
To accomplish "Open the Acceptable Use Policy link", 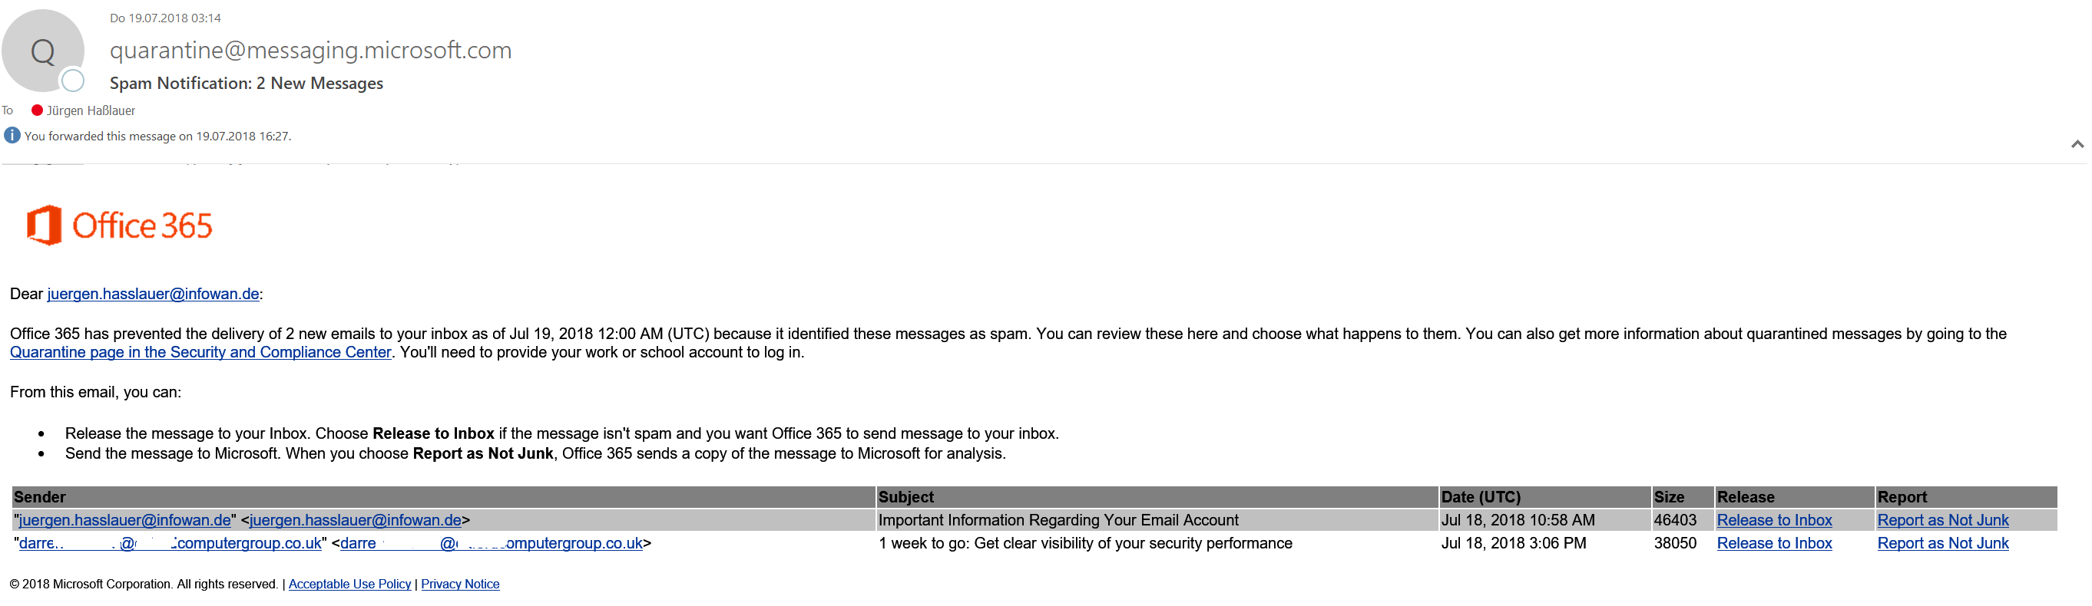I will tap(350, 585).
